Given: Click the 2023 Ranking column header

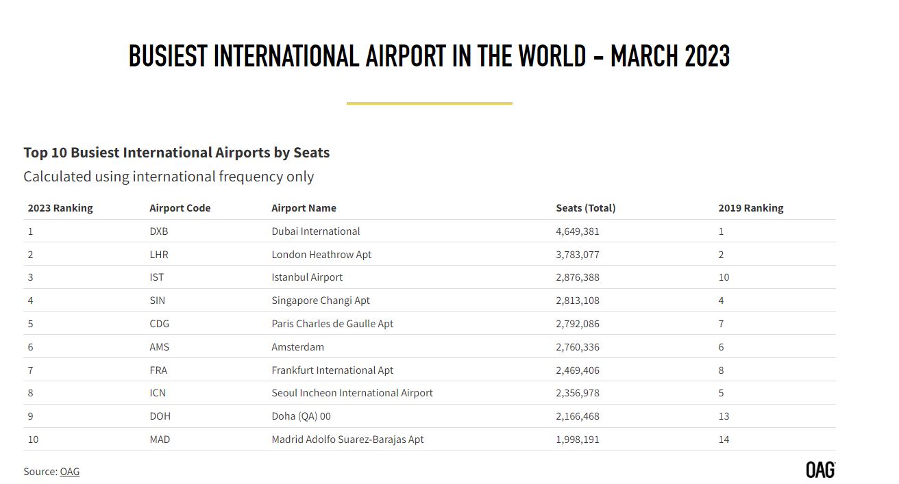Looking at the screenshot, I should (x=60, y=208).
